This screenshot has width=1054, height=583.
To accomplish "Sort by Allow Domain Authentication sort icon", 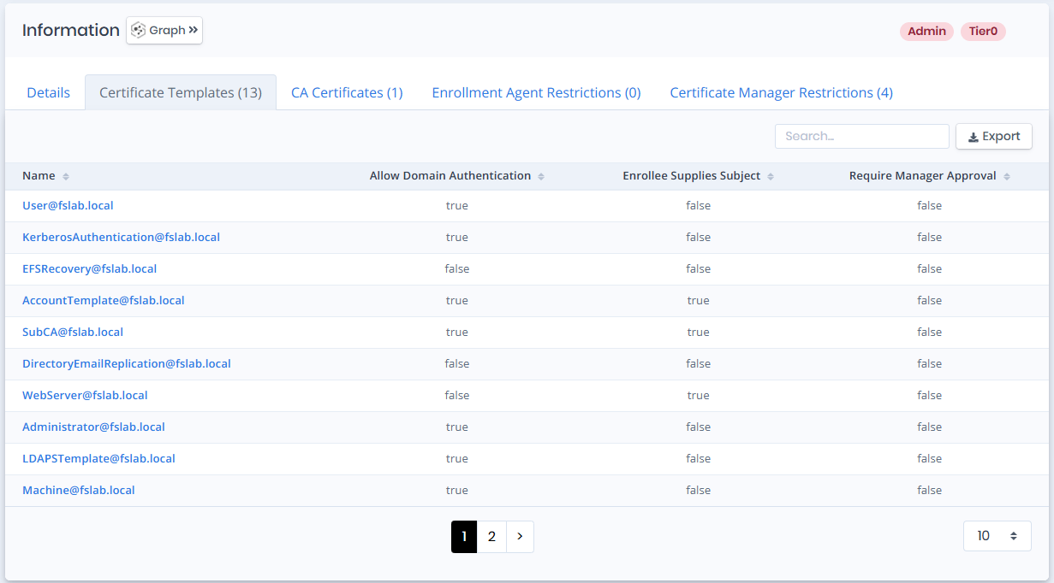I will [541, 176].
